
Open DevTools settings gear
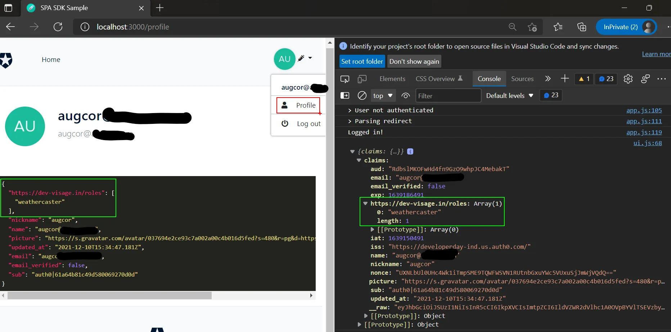628,79
